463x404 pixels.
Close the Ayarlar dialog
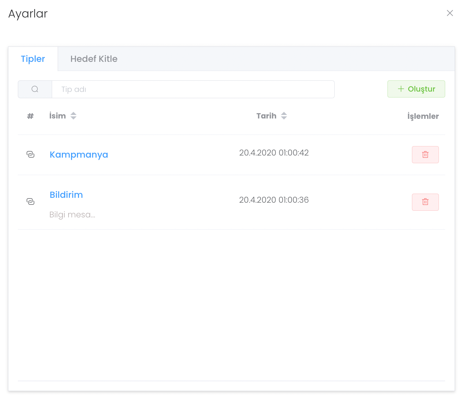coord(450,13)
